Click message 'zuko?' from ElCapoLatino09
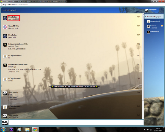The width and height of the screenshot is (165, 132). [x=11, y=81]
